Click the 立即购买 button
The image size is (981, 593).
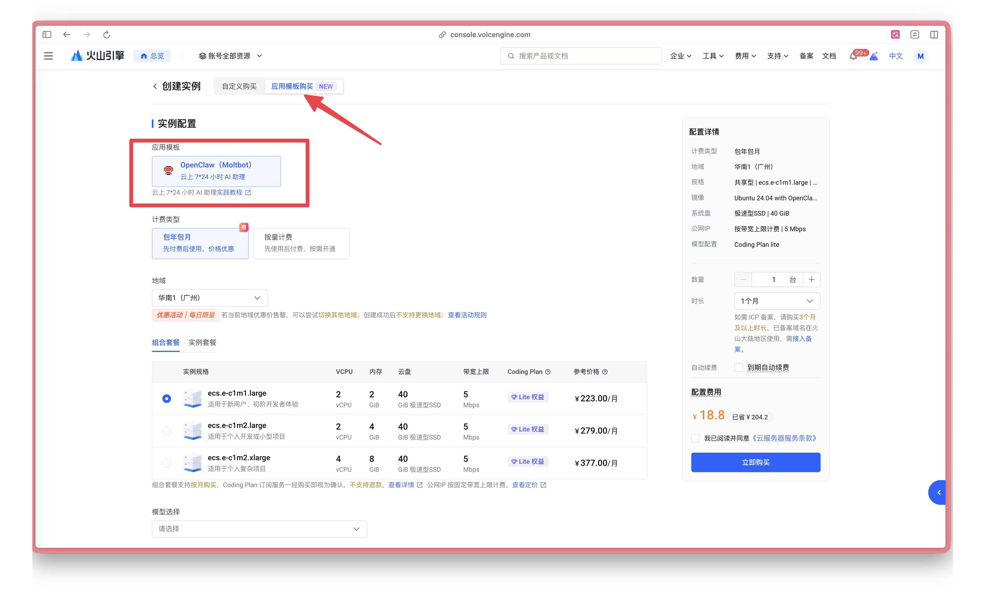tap(755, 462)
